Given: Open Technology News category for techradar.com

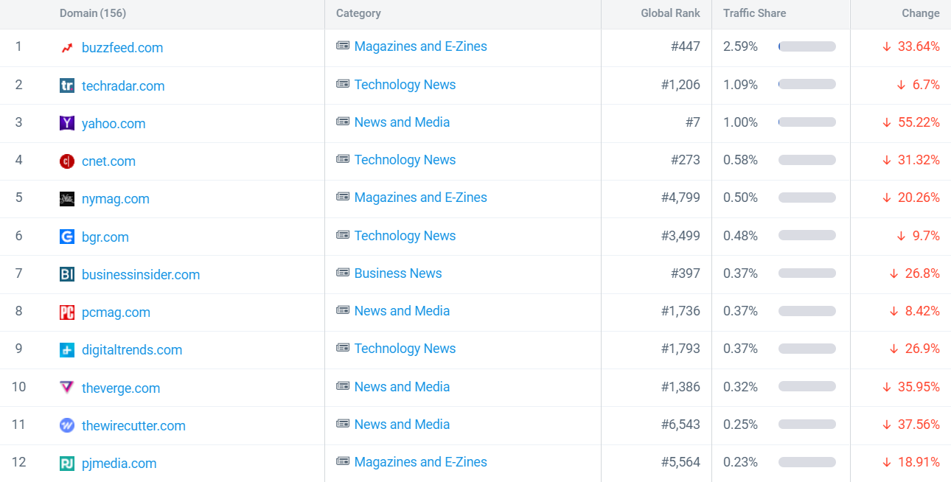Looking at the screenshot, I should click(405, 85).
